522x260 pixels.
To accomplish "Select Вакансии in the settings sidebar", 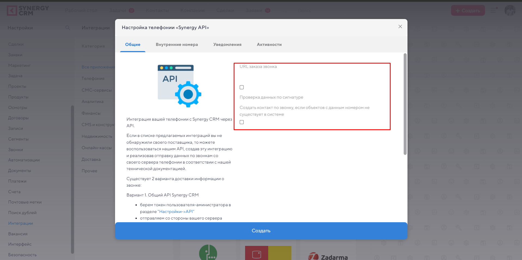I will 18,234.
